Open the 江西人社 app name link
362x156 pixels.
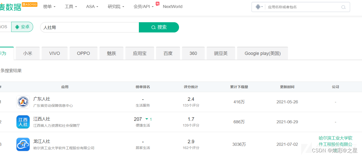pyautogui.click(x=42, y=119)
